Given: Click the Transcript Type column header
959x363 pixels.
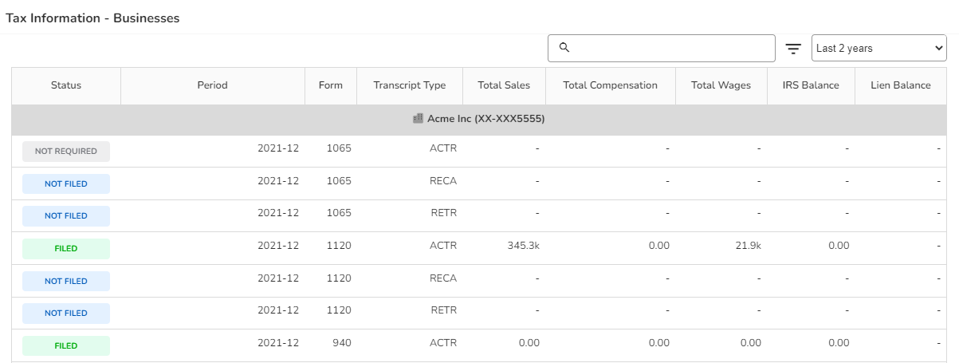Looking at the screenshot, I should [409, 85].
